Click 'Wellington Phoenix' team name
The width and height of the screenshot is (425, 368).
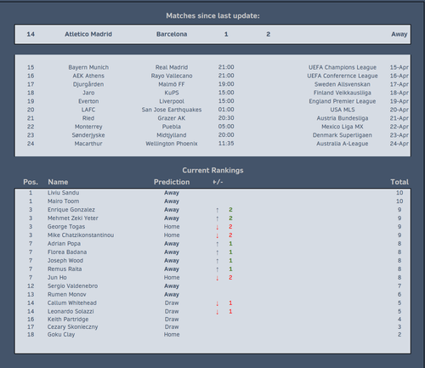[172, 144]
